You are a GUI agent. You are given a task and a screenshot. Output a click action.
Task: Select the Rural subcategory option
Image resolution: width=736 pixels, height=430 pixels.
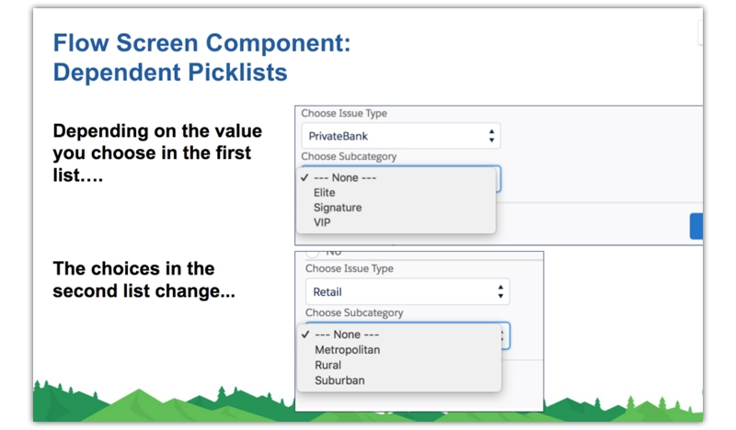pyautogui.click(x=328, y=365)
